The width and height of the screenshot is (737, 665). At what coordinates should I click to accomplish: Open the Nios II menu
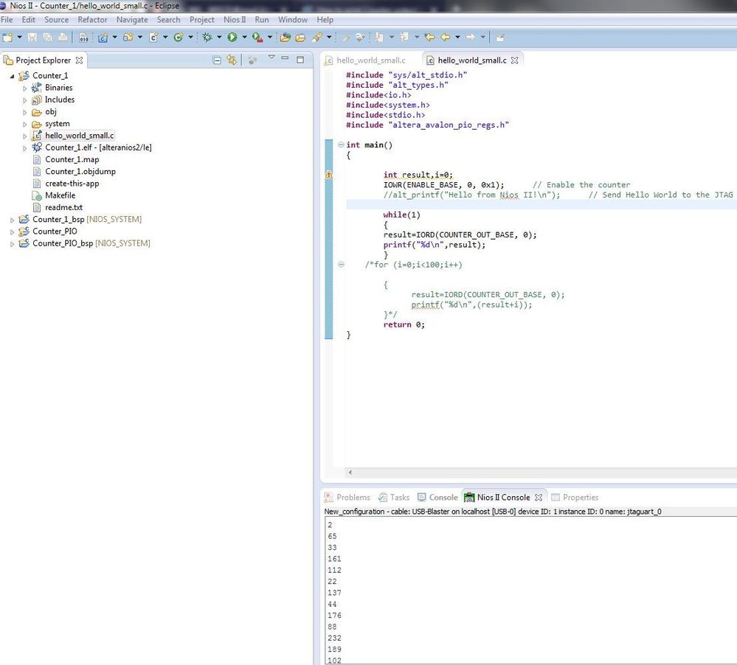[234, 20]
